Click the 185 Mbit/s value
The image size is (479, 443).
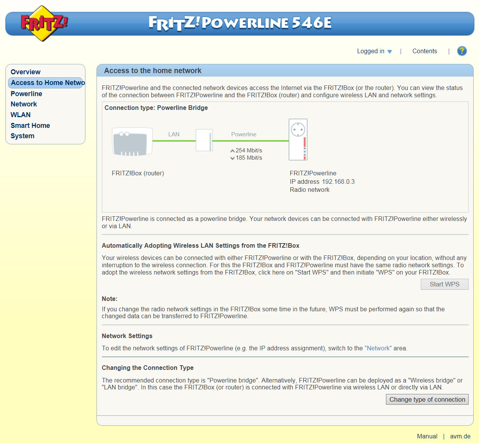(x=249, y=158)
